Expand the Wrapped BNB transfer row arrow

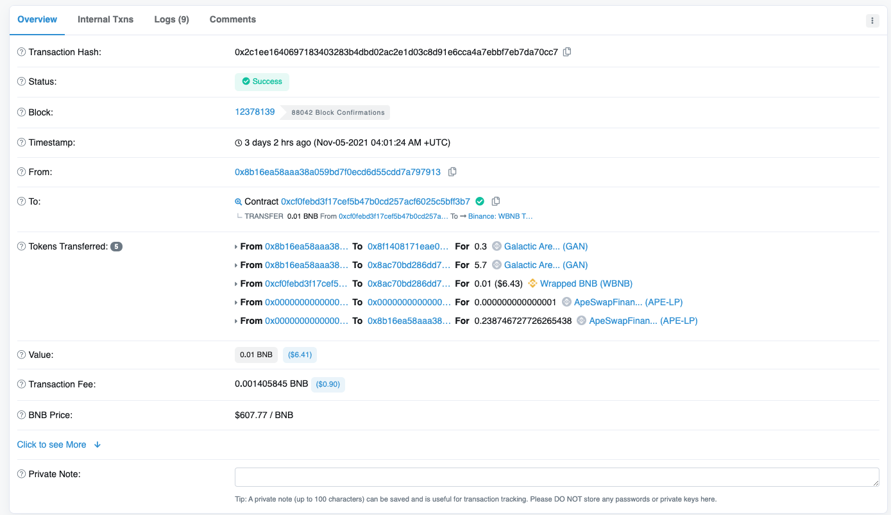click(237, 284)
